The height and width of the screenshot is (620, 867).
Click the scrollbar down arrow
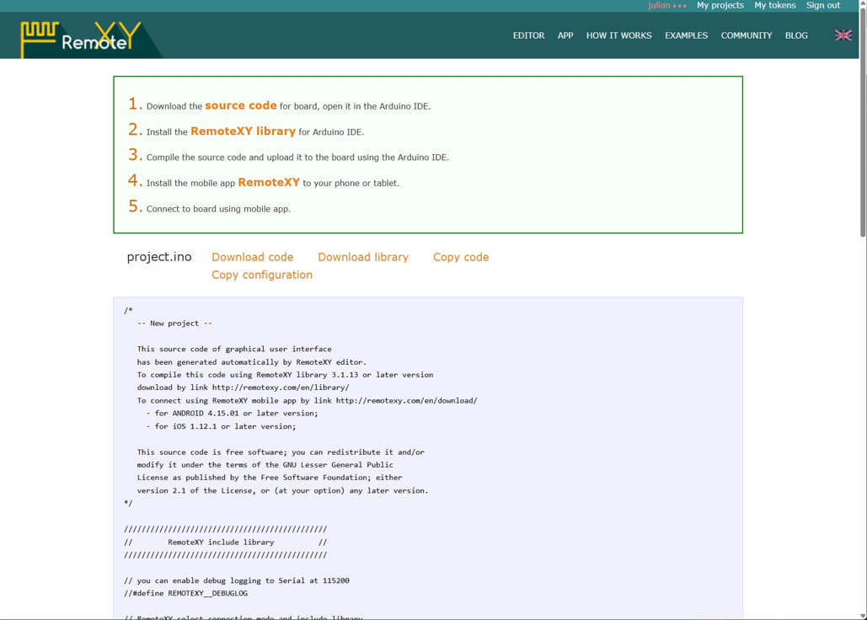pyautogui.click(x=863, y=616)
